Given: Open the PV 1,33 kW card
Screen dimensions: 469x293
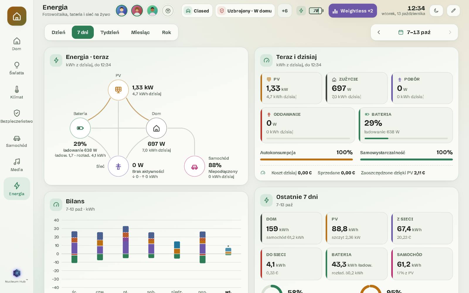Looking at the screenshot, I should 291,88.
